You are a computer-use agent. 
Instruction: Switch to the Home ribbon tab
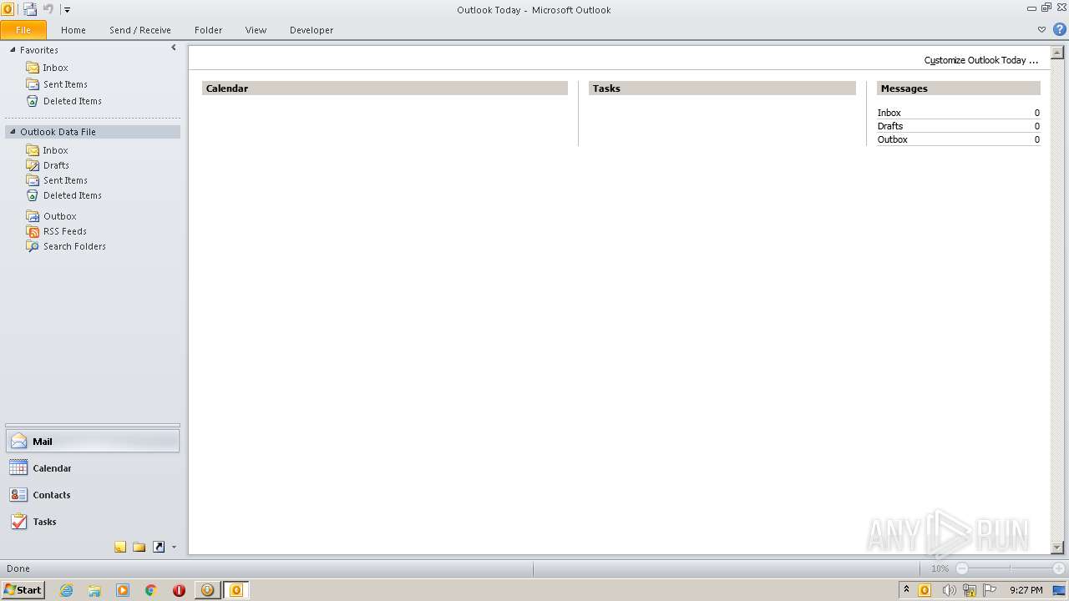(x=73, y=30)
